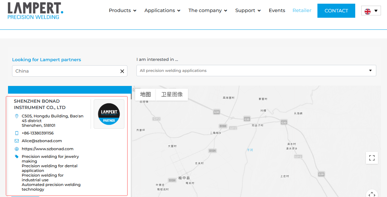387x197 pixels.
Task: Select the 地图 map view
Action: [146, 94]
